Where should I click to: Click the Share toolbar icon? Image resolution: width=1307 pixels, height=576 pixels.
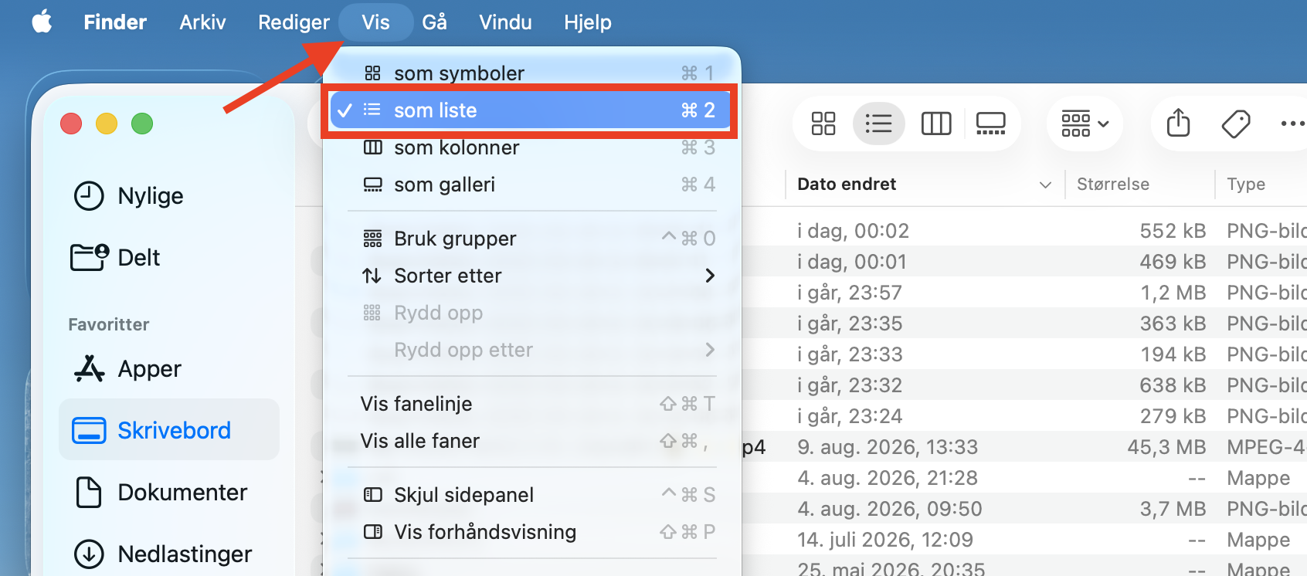(x=1178, y=124)
